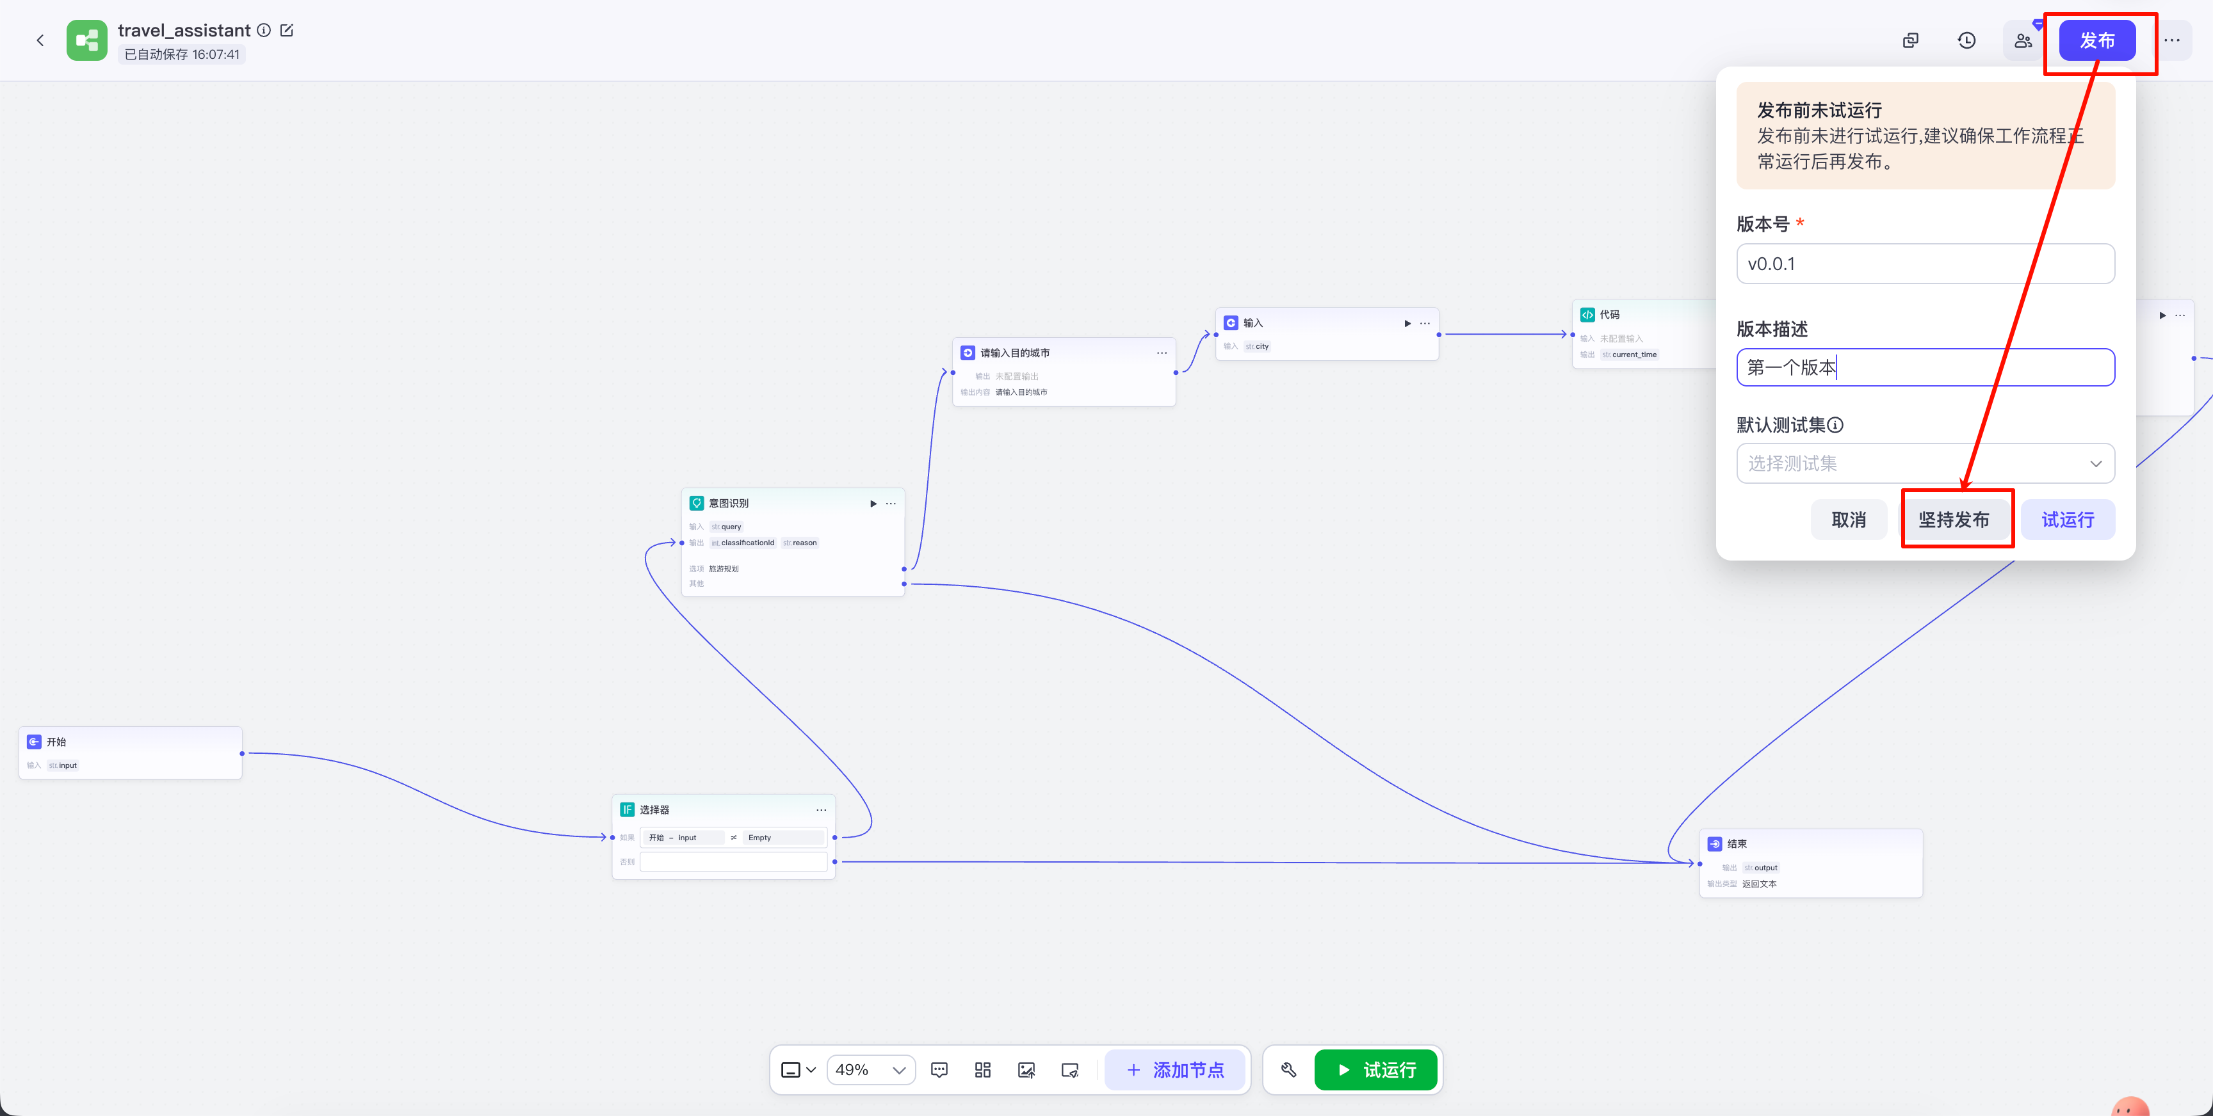Click the wrench debug tool icon
This screenshot has height=1116, width=2213.
point(1288,1070)
